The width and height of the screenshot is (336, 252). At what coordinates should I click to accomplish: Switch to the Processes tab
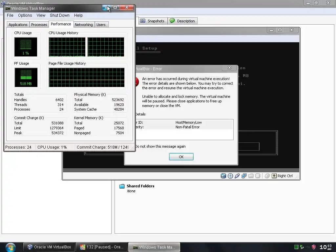[x=39, y=25]
